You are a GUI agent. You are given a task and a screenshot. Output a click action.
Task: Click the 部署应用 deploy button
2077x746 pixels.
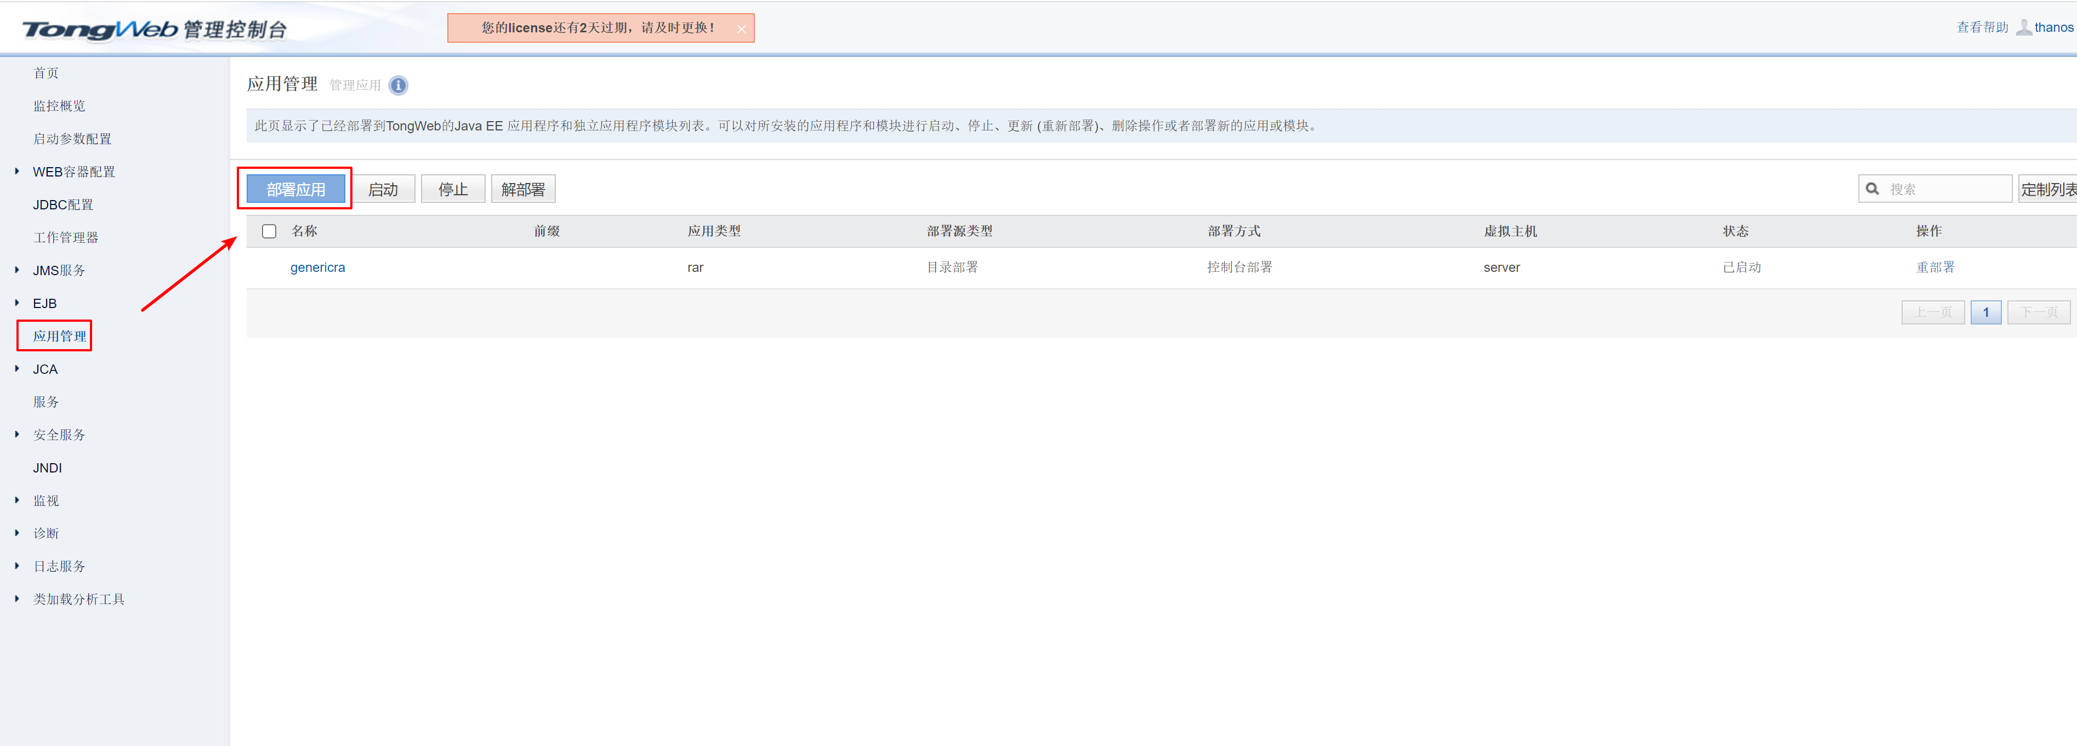pyautogui.click(x=295, y=188)
